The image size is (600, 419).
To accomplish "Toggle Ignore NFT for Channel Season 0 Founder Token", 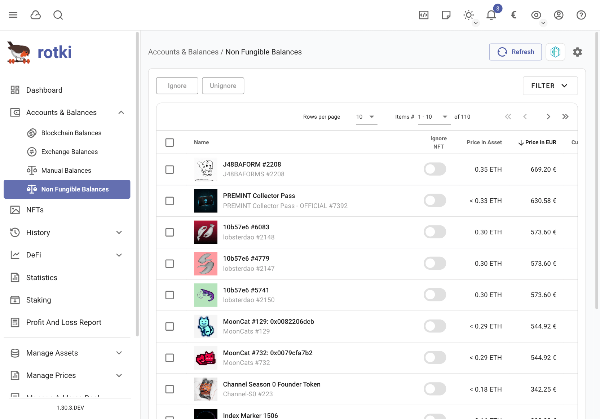I will [x=435, y=389].
